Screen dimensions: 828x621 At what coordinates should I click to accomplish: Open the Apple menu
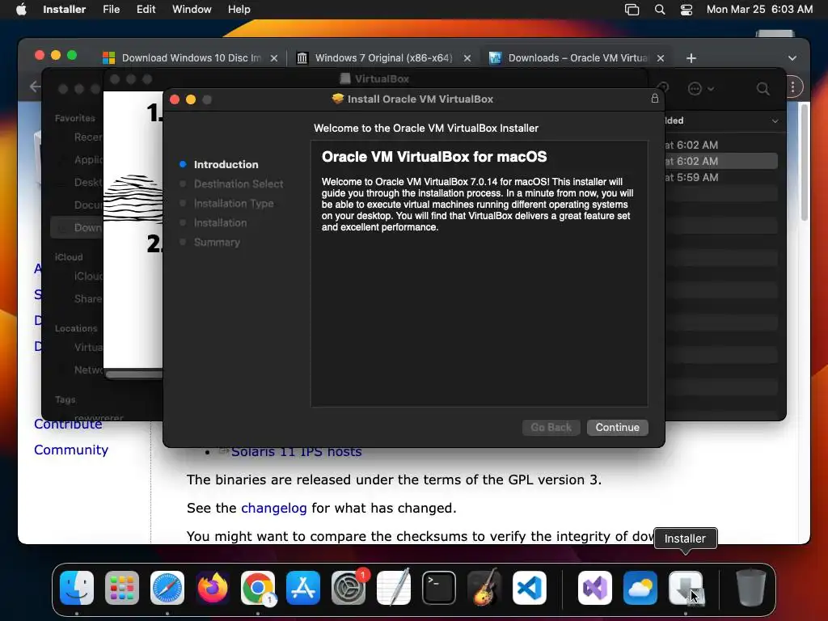pyautogui.click(x=21, y=10)
